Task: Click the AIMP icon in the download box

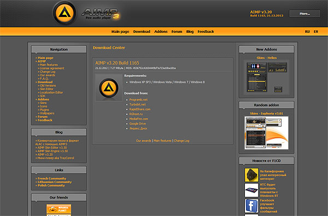Action: pos(109,88)
